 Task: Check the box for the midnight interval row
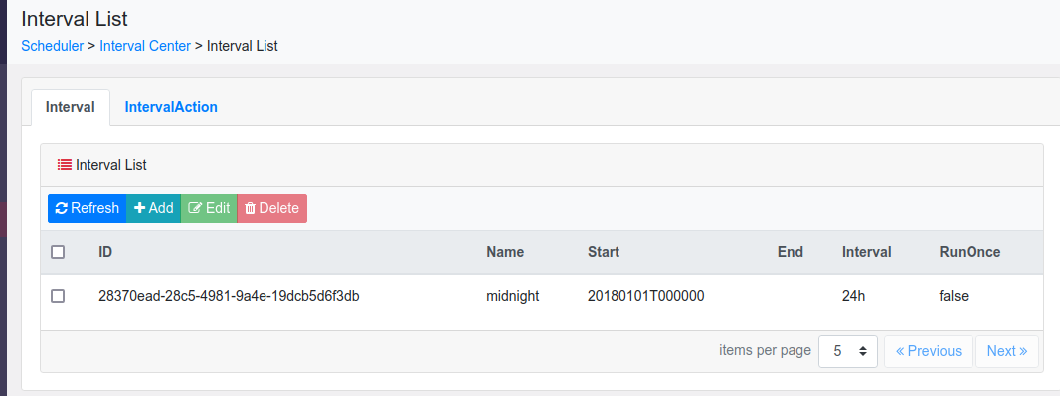click(58, 296)
